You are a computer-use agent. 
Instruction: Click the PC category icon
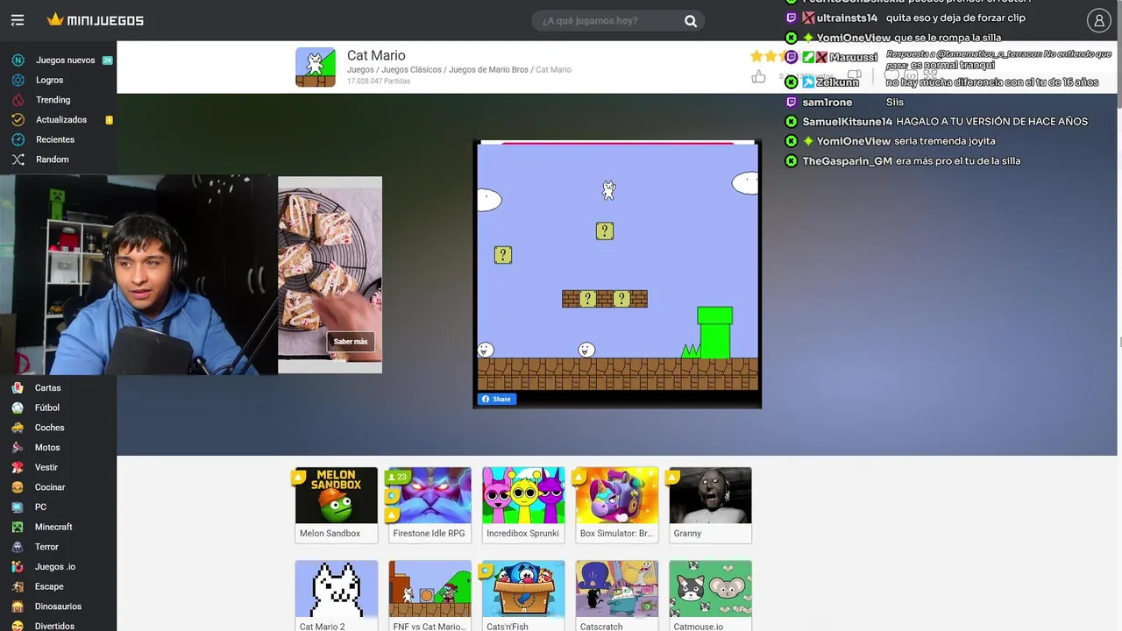point(18,507)
